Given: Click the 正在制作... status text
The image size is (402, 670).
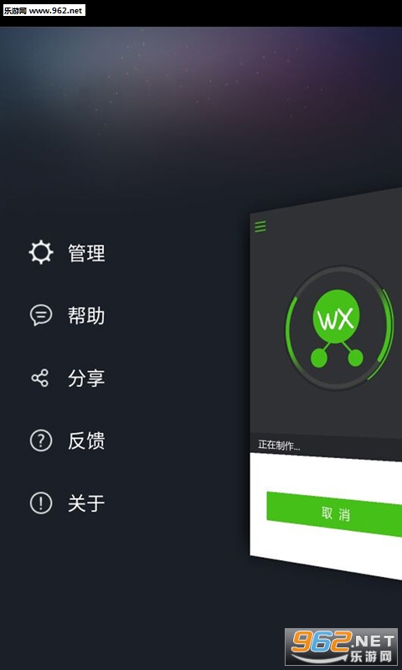Looking at the screenshot, I should point(279,446).
